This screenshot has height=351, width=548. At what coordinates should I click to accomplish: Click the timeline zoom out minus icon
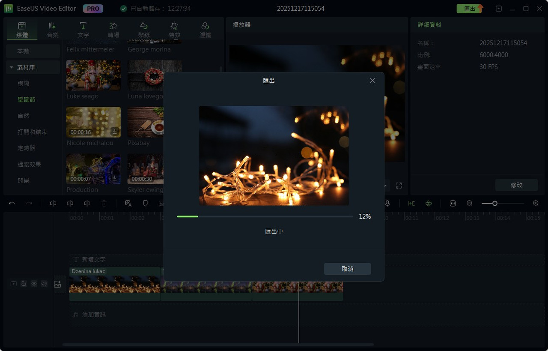coord(470,204)
